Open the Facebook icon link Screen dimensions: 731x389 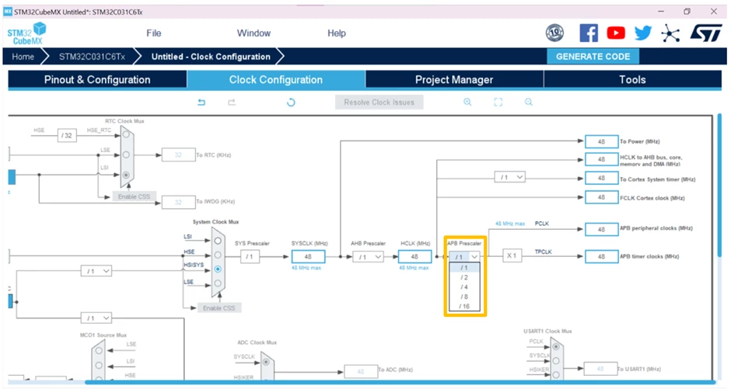[589, 33]
